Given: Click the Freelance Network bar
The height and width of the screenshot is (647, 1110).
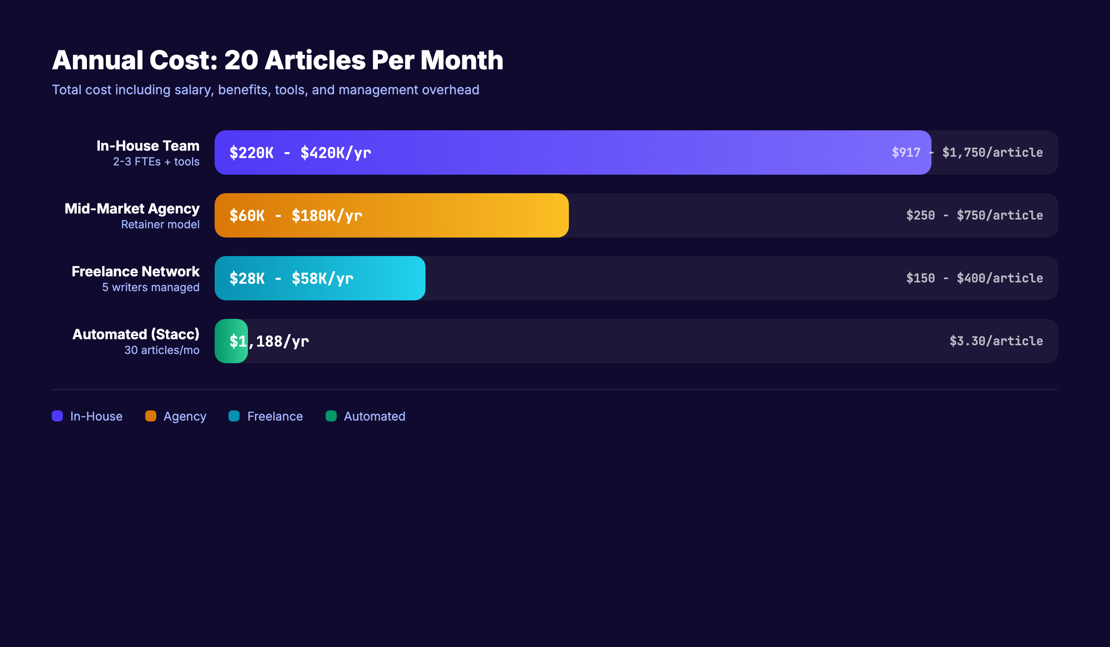Looking at the screenshot, I should click(319, 278).
